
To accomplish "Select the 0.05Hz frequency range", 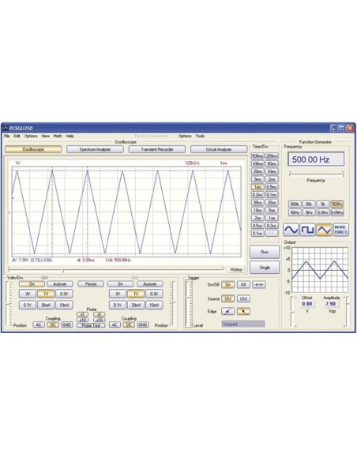I will [x=337, y=212].
